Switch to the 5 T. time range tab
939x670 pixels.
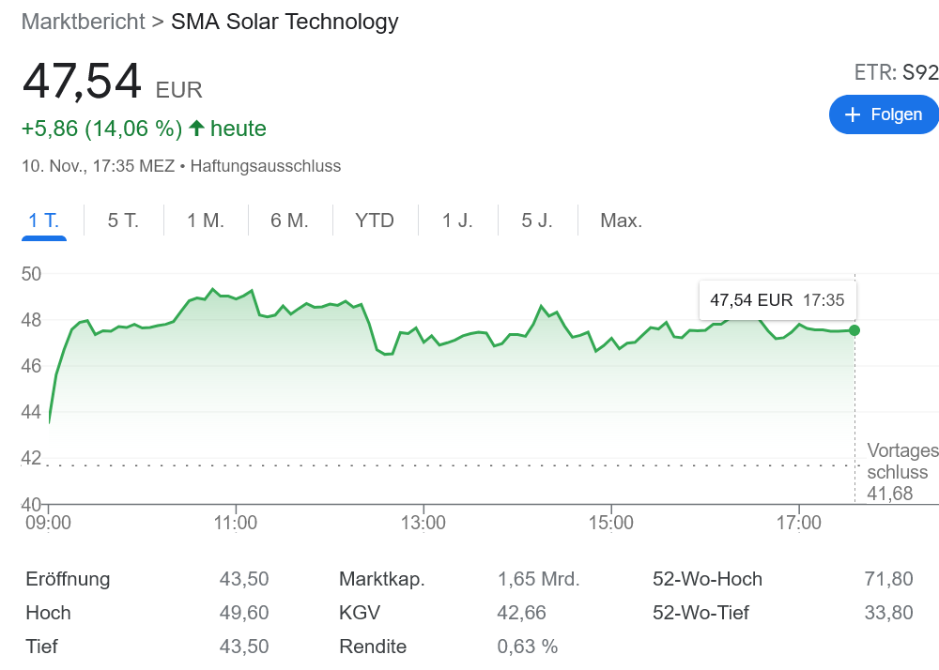123,220
